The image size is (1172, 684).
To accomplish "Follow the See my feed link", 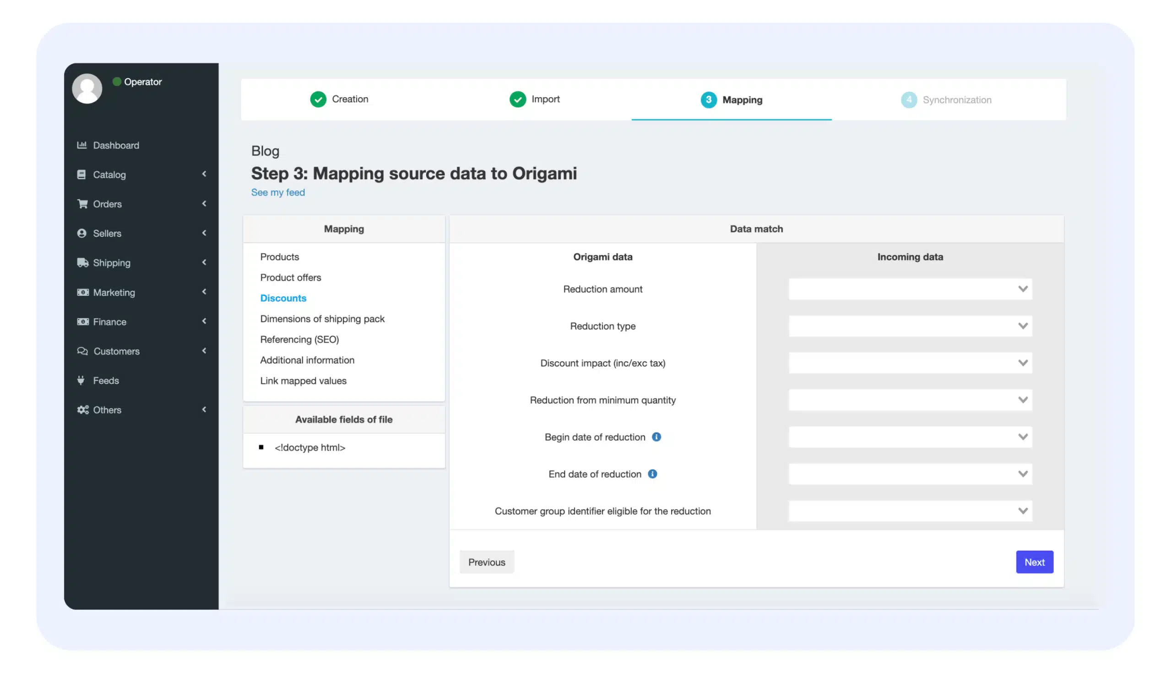I will click(x=278, y=192).
